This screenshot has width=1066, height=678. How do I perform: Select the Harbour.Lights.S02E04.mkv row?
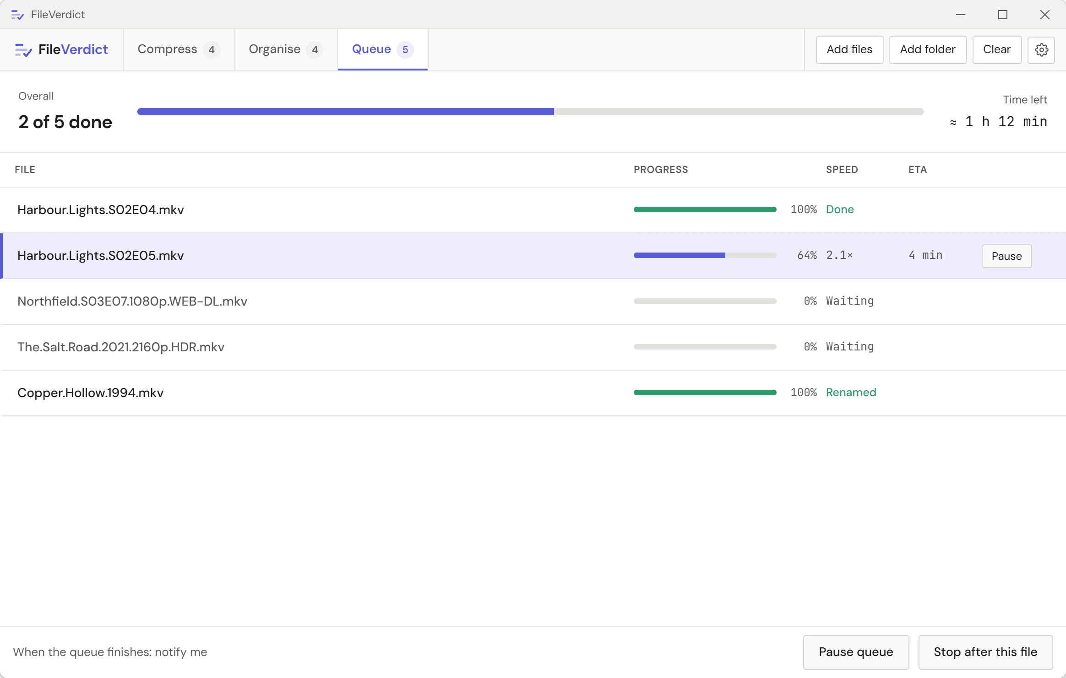tap(533, 210)
